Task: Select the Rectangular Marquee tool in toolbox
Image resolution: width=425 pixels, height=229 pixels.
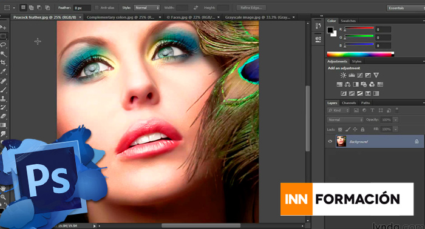Action: tap(3, 36)
